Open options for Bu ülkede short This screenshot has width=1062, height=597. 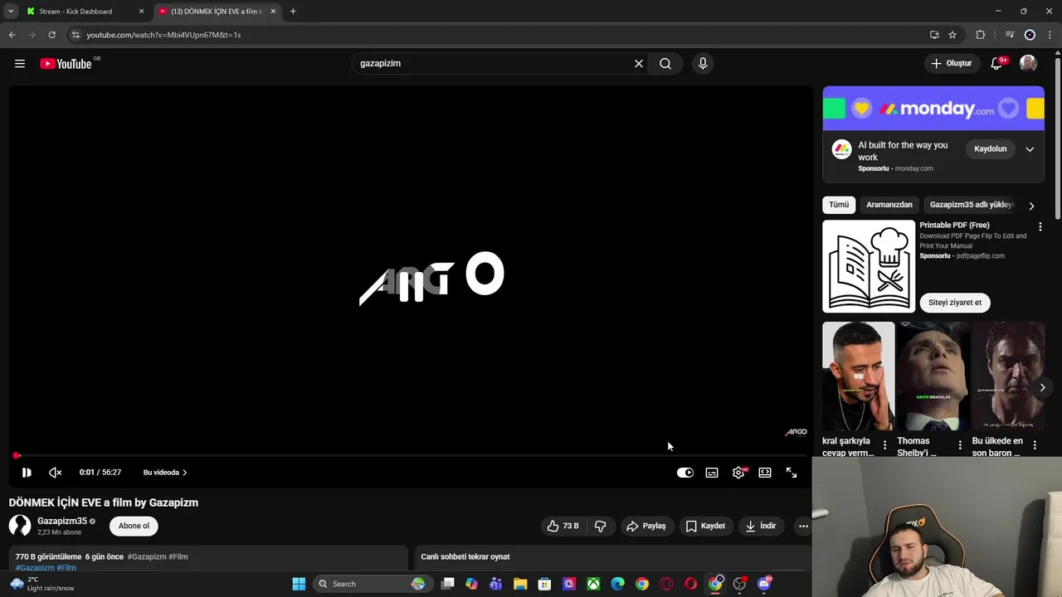[1035, 446]
